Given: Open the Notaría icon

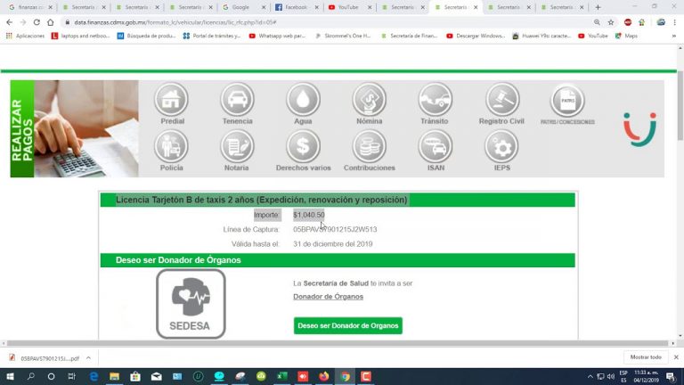Looking at the screenshot, I should 237,146.
